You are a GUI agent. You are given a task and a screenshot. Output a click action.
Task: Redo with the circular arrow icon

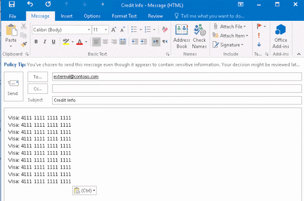48,4
